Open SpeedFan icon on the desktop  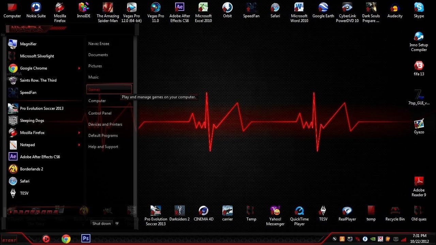(251, 10)
